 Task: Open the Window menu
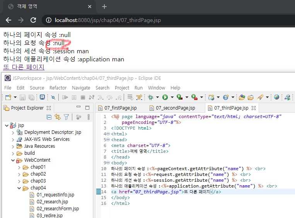tap(157, 88)
